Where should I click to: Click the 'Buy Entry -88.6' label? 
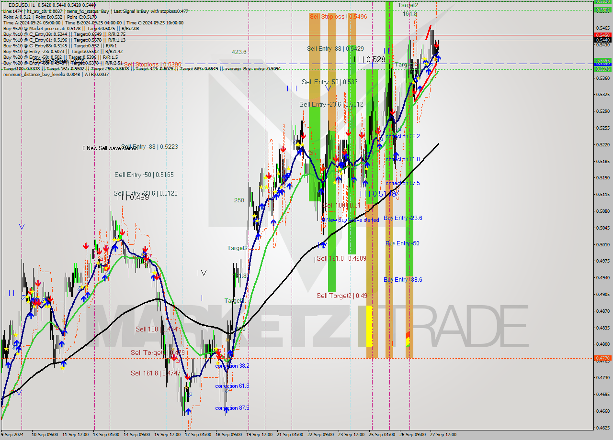[403, 279]
